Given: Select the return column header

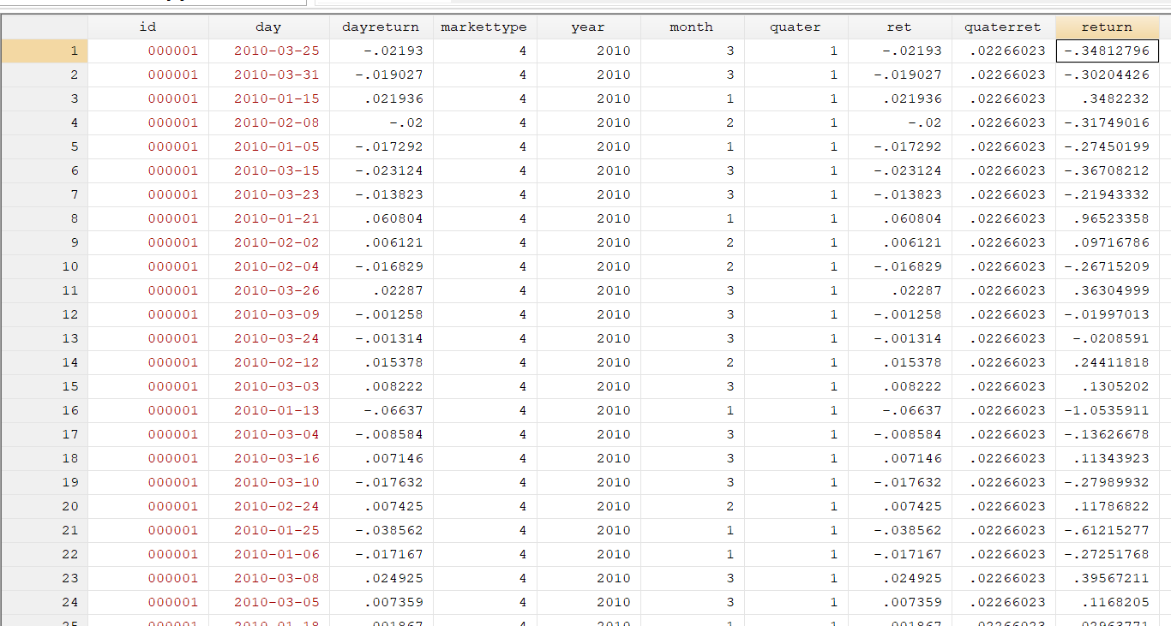Looking at the screenshot, I should [x=1107, y=27].
